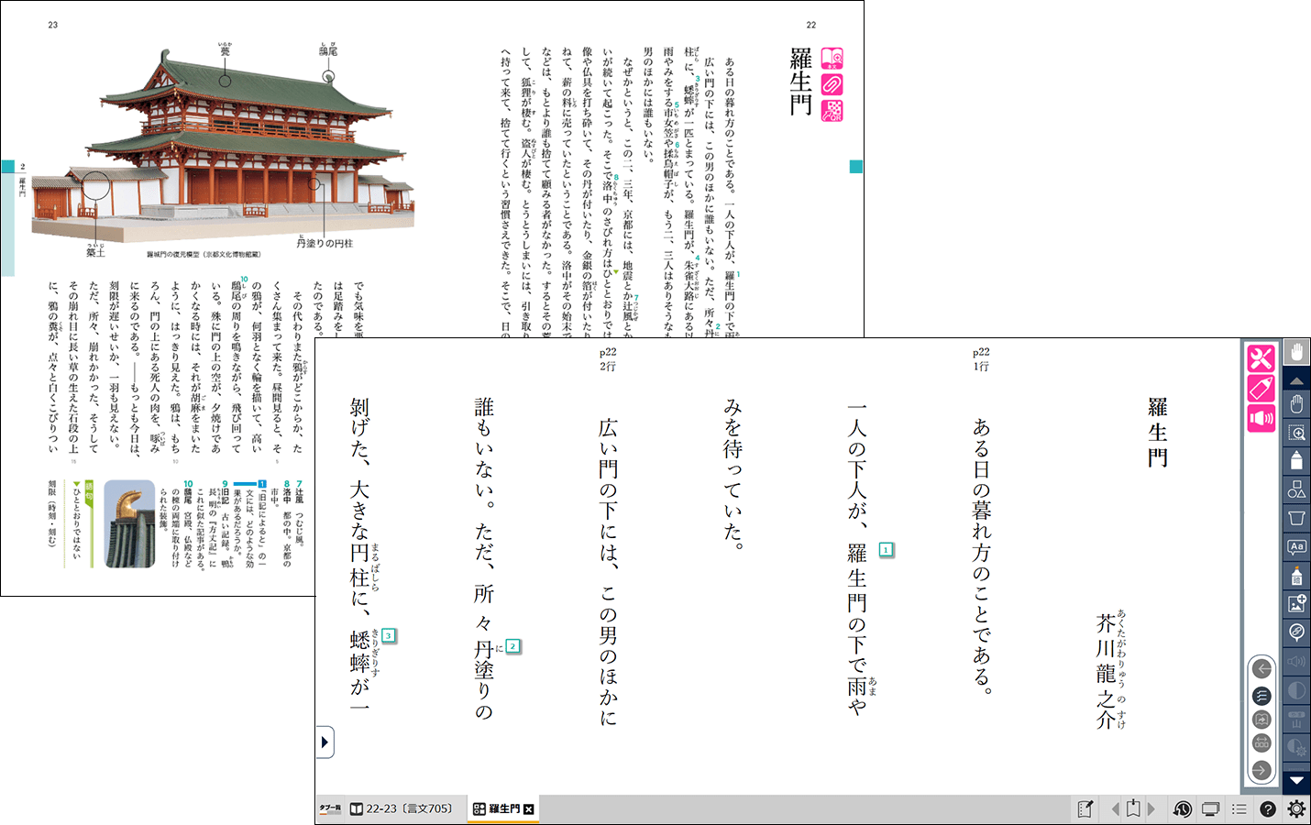Open the Aa text note tool
The image size is (1311, 825).
tap(1296, 547)
